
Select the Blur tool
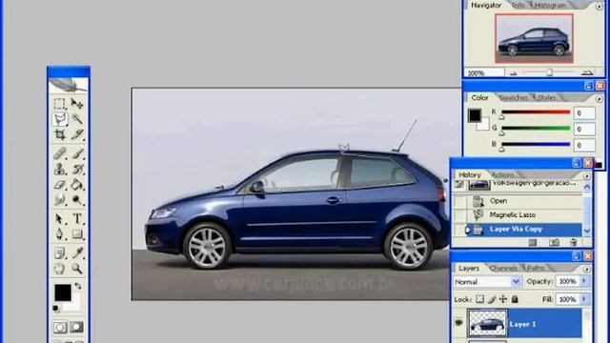59,200
